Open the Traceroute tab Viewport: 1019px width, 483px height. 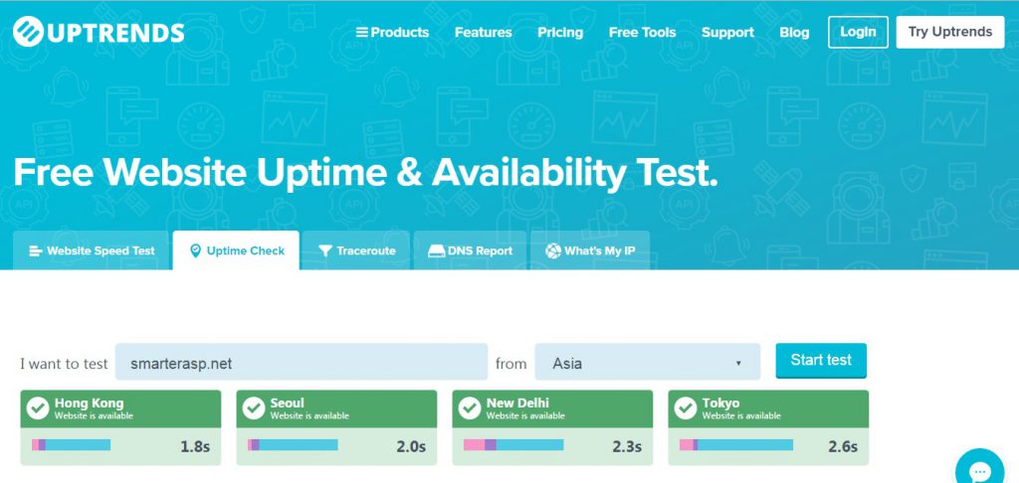tap(356, 250)
